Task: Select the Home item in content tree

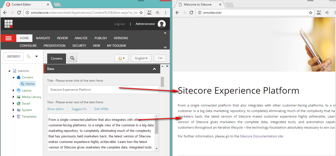Action: point(28,84)
